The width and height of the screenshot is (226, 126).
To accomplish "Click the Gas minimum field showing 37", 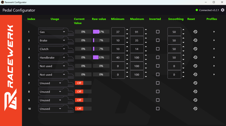I will click(x=118, y=32).
